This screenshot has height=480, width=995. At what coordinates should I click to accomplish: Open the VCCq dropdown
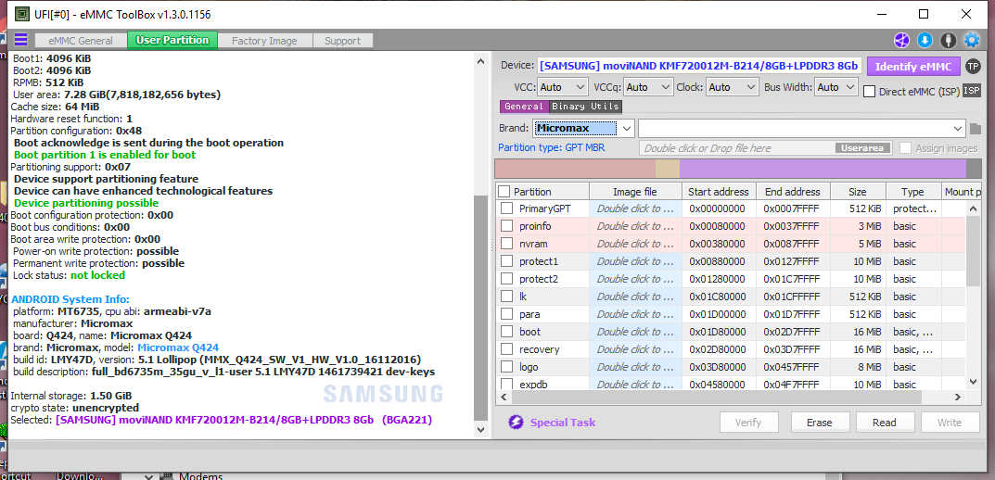648,87
